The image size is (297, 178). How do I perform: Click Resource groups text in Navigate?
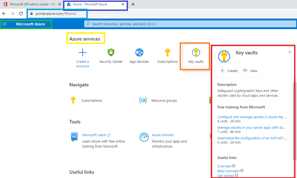[x=164, y=101]
